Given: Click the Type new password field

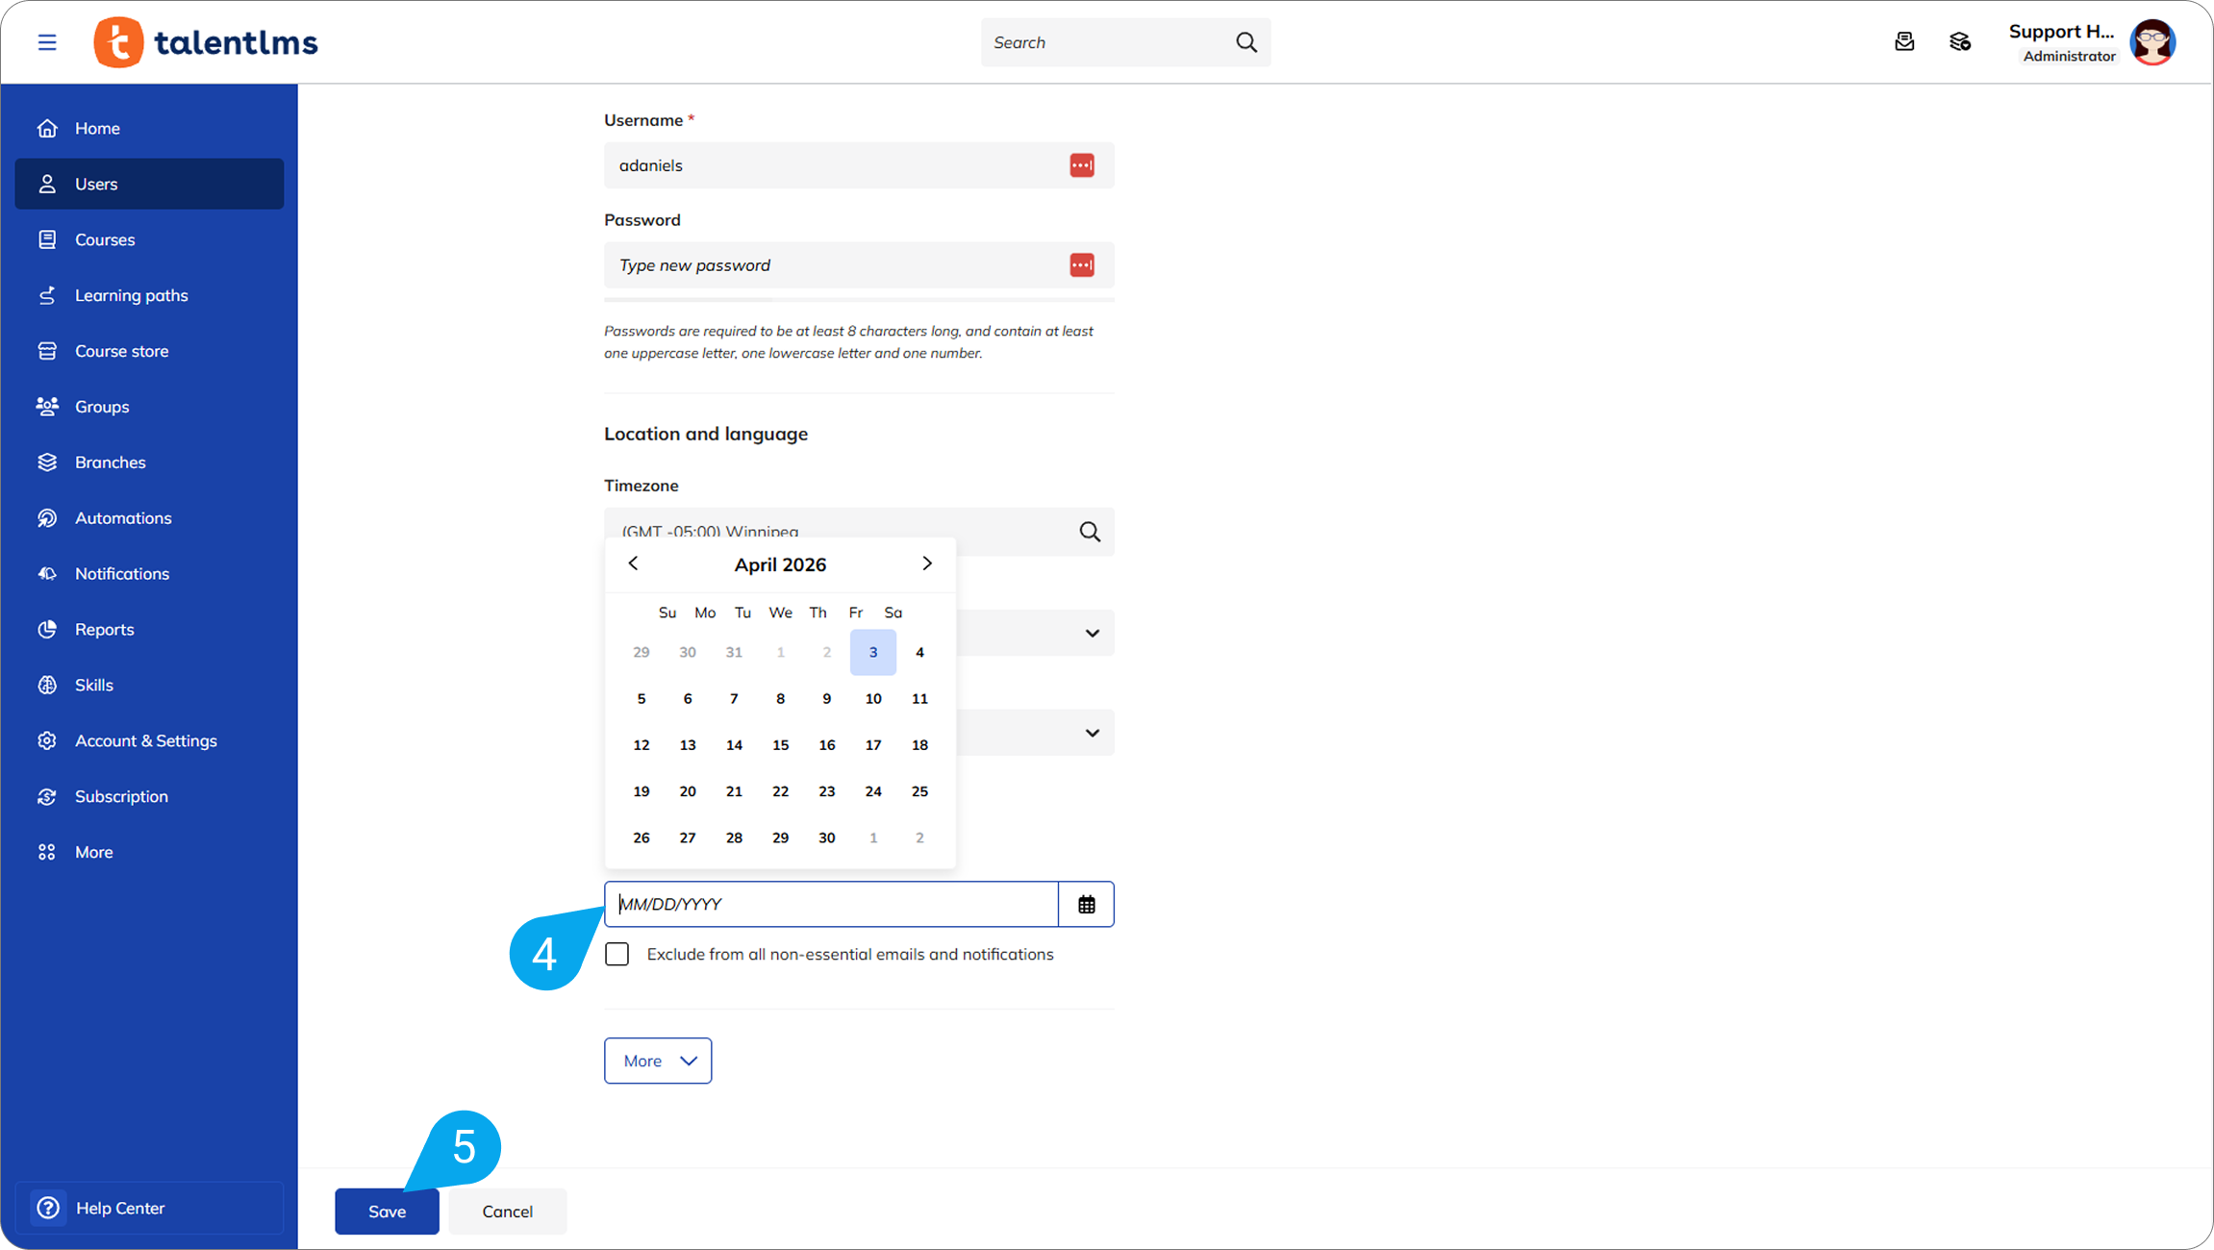Looking at the screenshot, I should (x=837, y=265).
